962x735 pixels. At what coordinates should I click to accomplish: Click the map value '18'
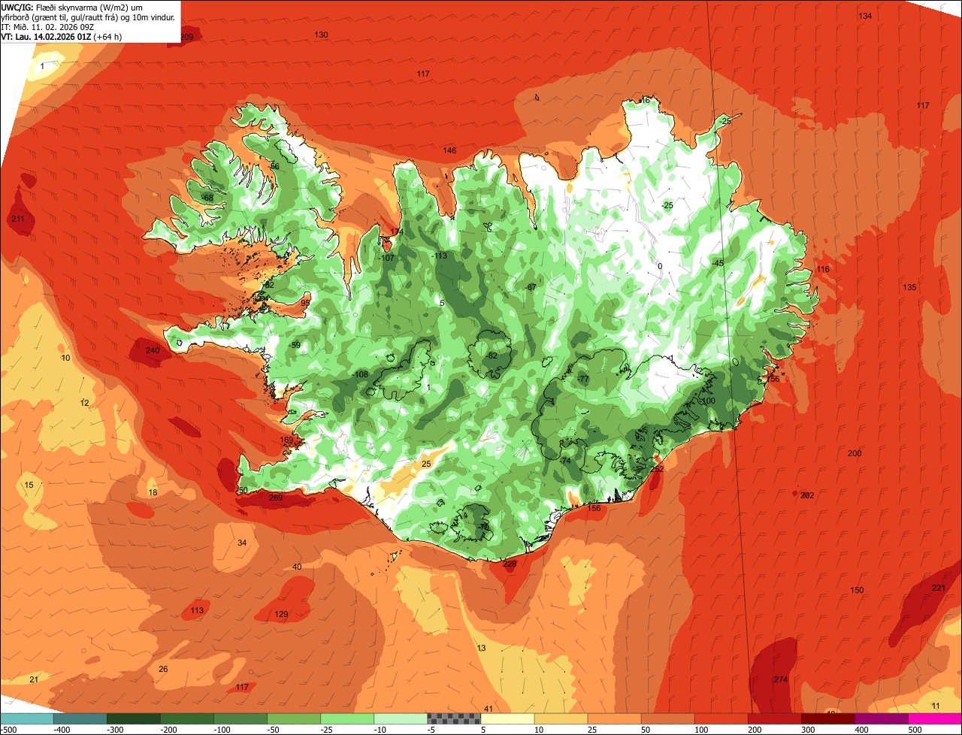pyautogui.click(x=153, y=492)
